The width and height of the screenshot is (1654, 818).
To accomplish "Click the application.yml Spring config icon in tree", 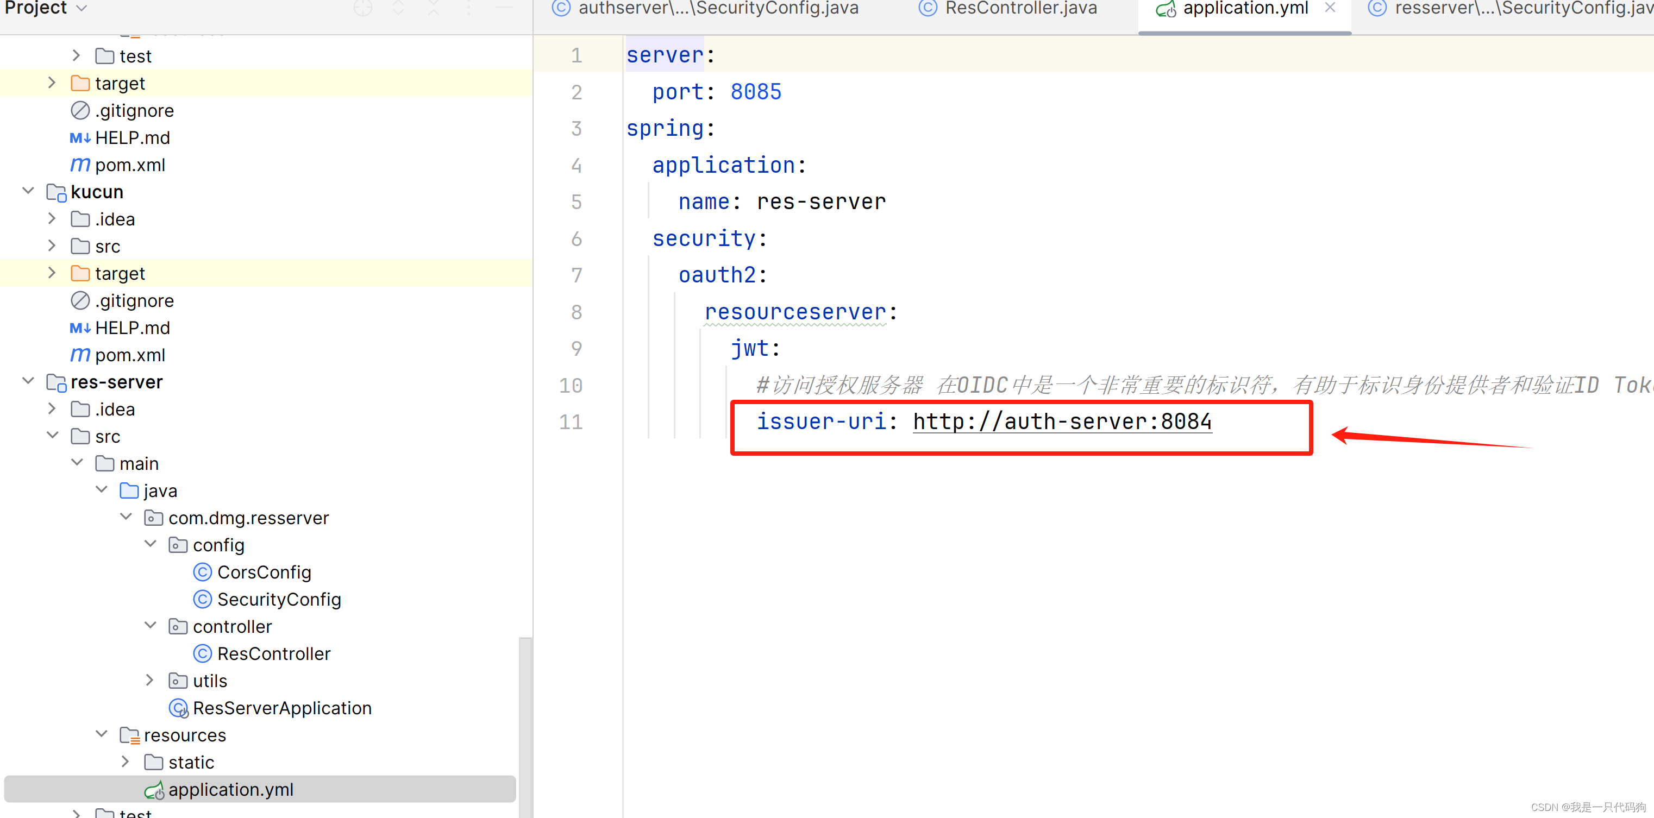I will tap(154, 790).
